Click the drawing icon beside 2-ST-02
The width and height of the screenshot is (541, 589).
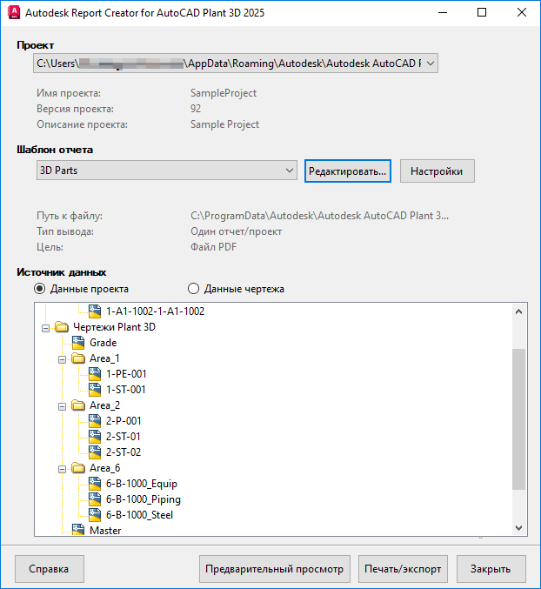pyautogui.click(x=95, y=452)
